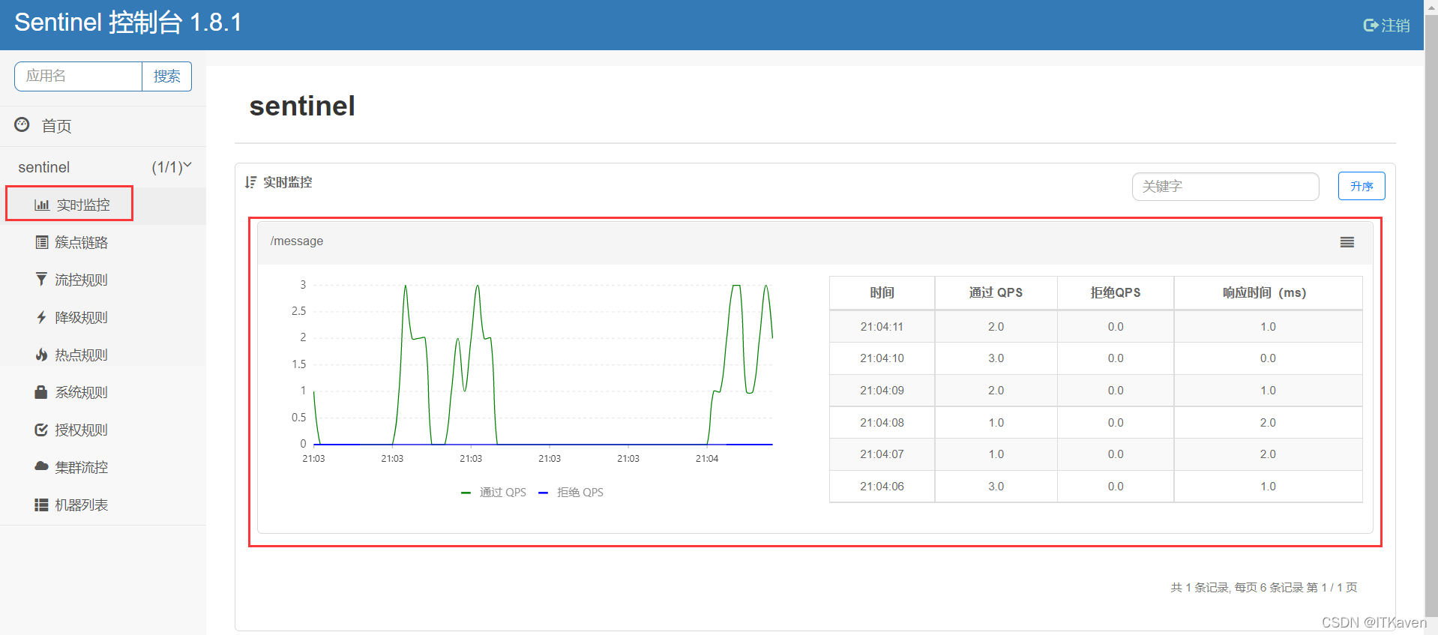Click the 2.5 y-axis label on chart
This screenshot has height=635, width=1438.
click(x=298, y=311)
